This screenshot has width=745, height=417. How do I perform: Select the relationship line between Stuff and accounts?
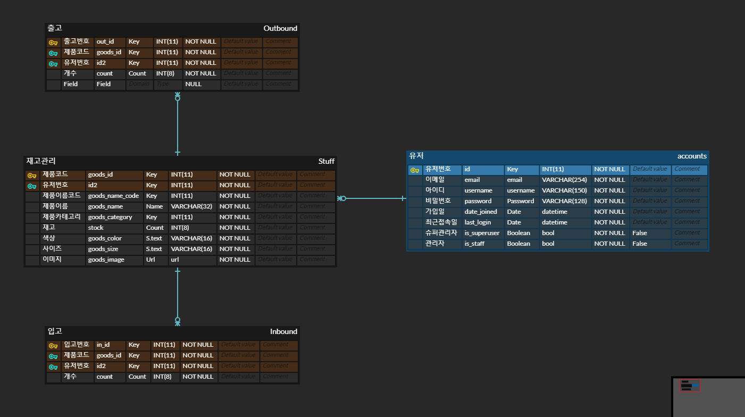371,198
